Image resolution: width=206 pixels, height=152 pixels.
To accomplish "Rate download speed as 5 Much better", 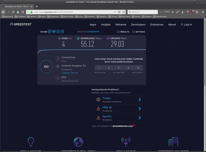I will tap(138, 68).
